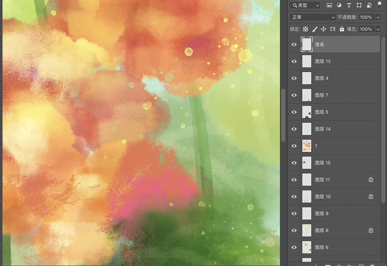387x266 pixels.
Task: Lock transparent pixels checkerboard icon
Action: (306, 29)
